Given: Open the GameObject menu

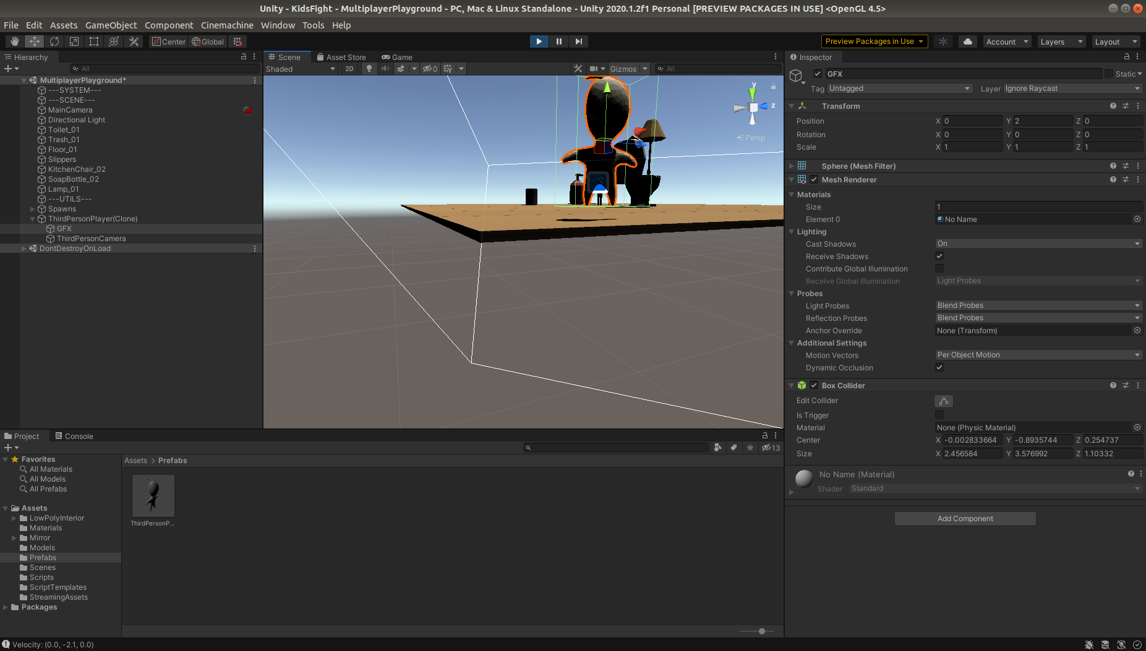Looking at the screenshot, I should (111, 25).
